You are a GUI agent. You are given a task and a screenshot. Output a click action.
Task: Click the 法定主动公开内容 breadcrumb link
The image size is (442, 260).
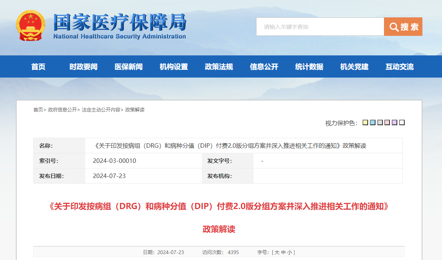click(x=101, y=110)
